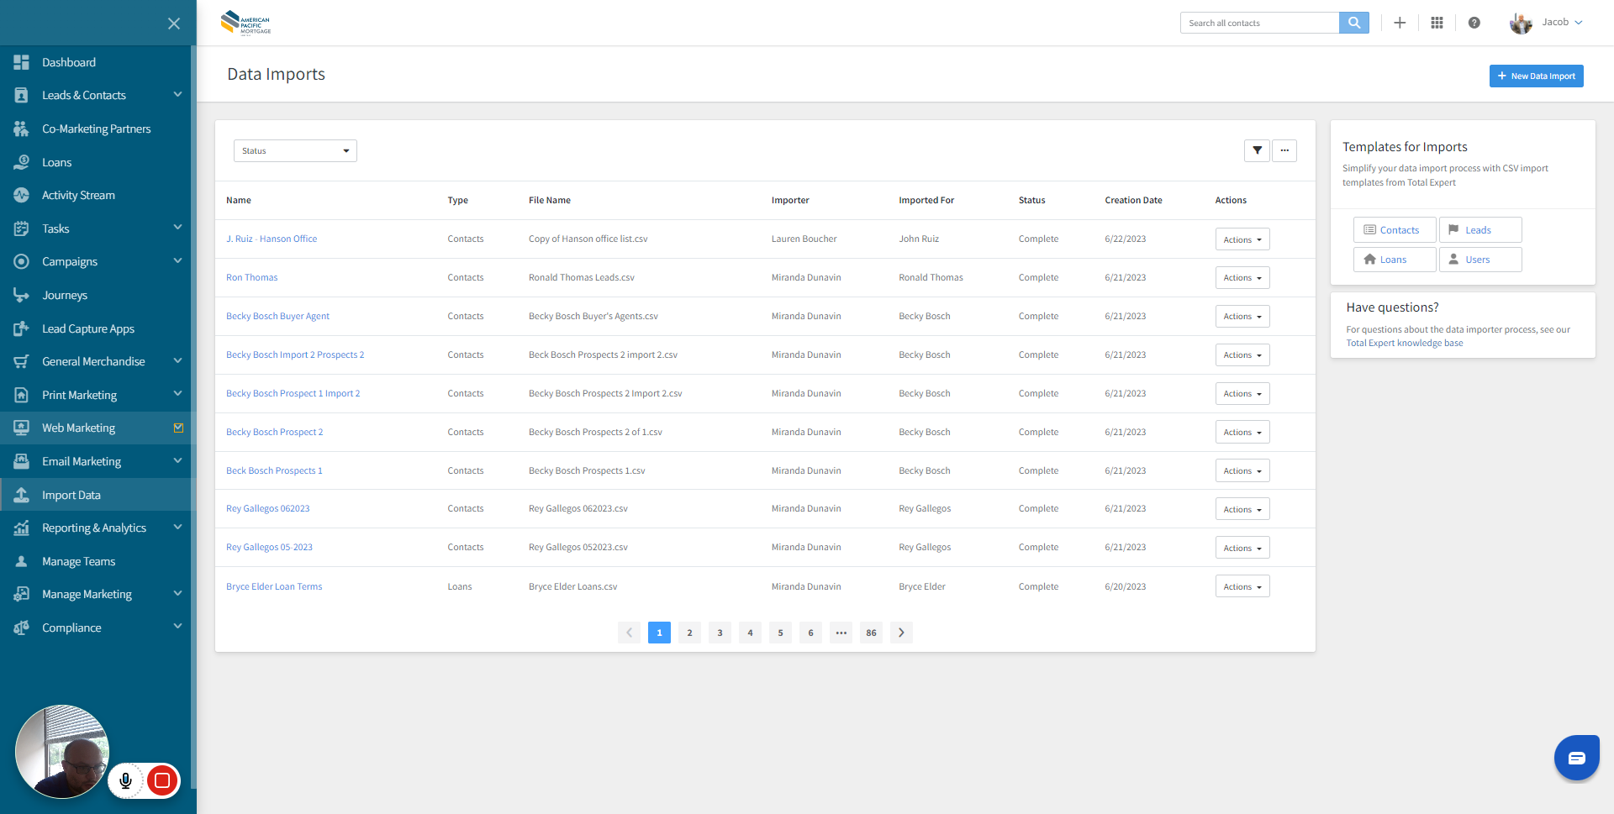The height and width of the screenshot is (814, 1614).
Task: Open the Dashboard icon in sidebar
Action: pyautogui.click(x=21, y=62)
